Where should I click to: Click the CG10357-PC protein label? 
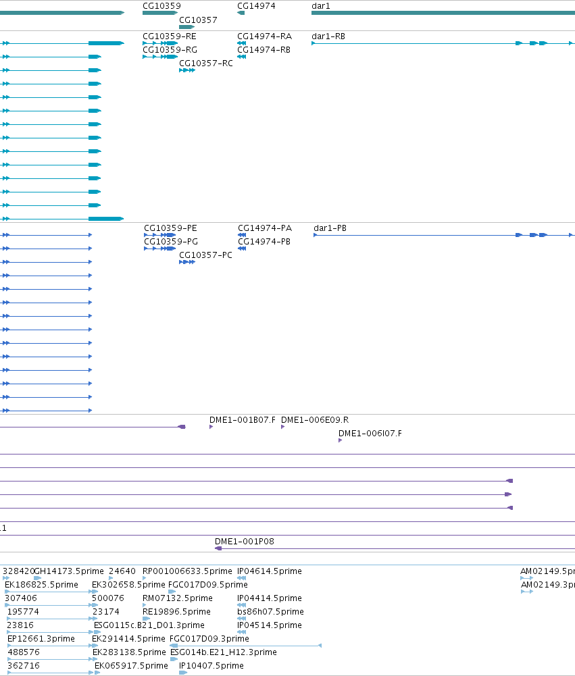tap(206, 255)
